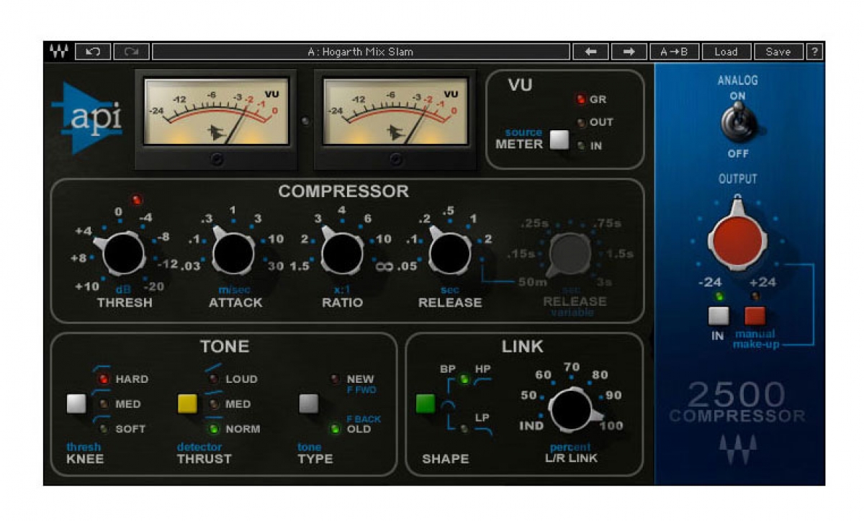
Task: Toggle the red manual make-up button
Action: 755,316
